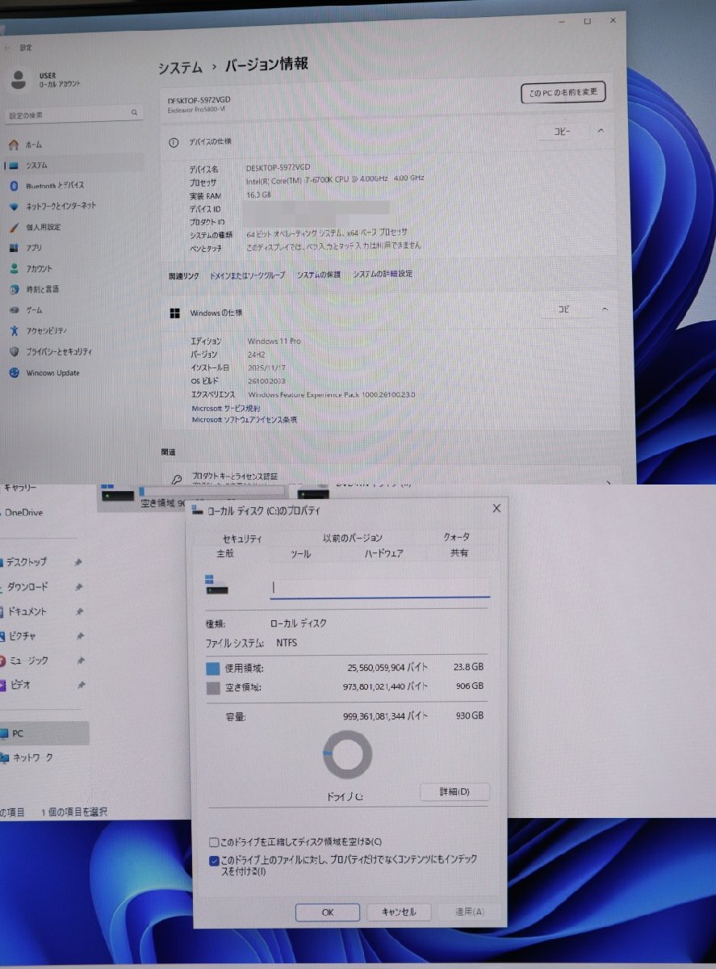Click キャンセル in properties dialog

point(399,912)
